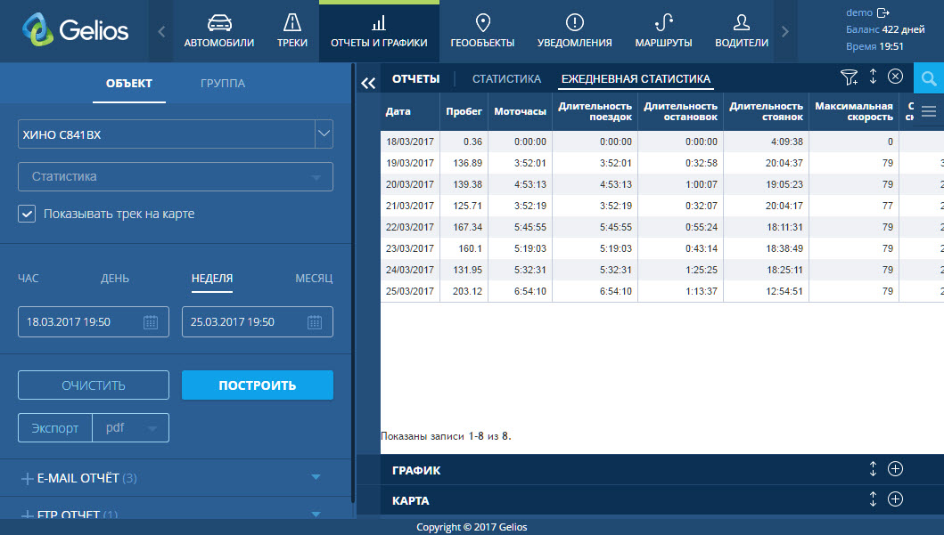The width and height of the screenshot is (944, 535).
Task: Click the ПОСТРОИТЬ button
Action: (x=257, y=385)
